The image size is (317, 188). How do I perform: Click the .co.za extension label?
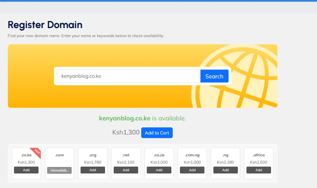click(x=159, y=155)
